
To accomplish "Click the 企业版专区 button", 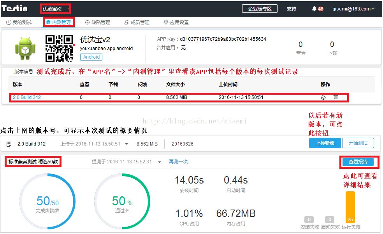I will [260, 9].
